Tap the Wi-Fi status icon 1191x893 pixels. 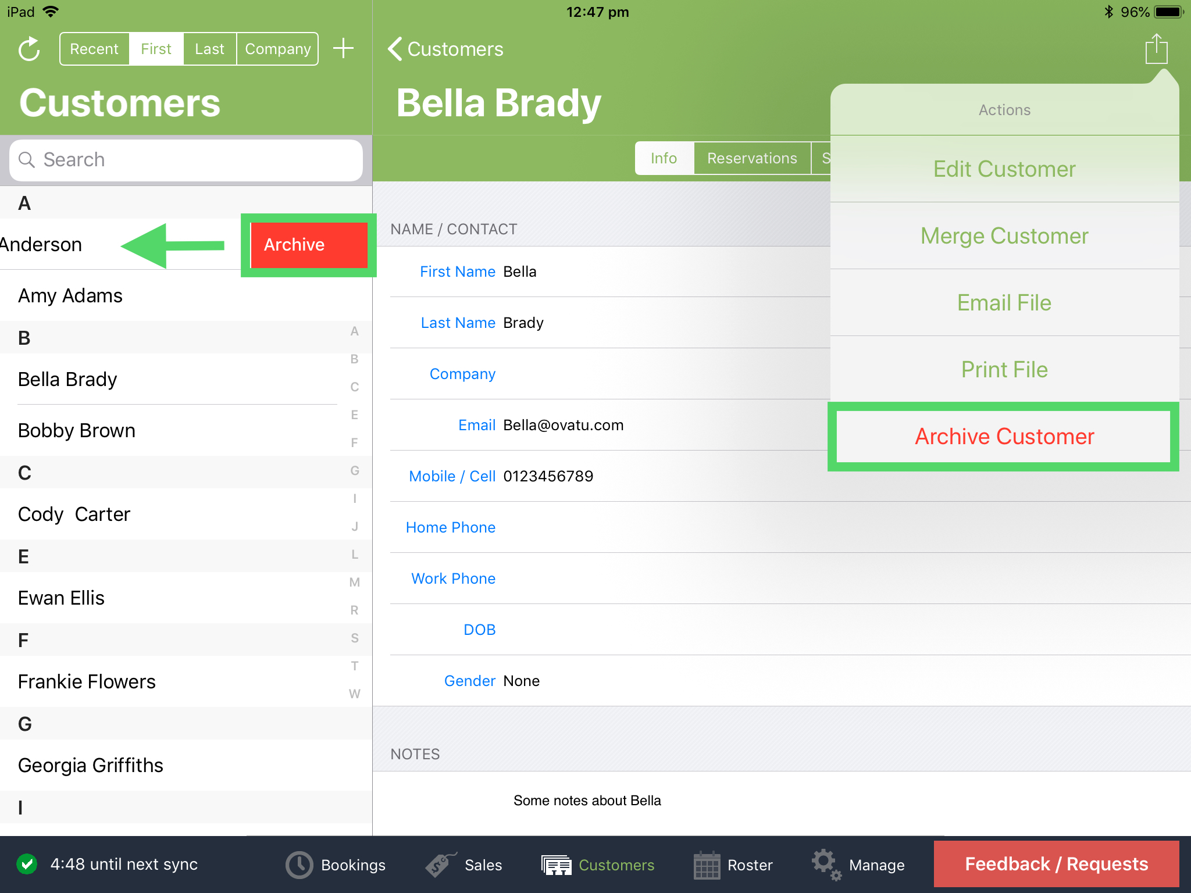(x=51, y=12)
